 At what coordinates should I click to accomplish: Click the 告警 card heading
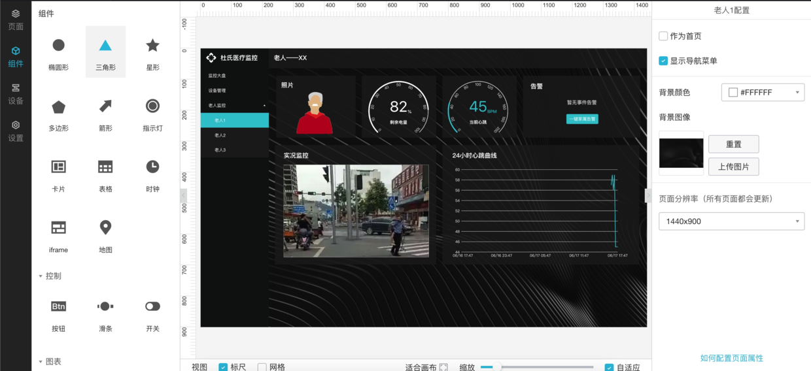(536, 86)
